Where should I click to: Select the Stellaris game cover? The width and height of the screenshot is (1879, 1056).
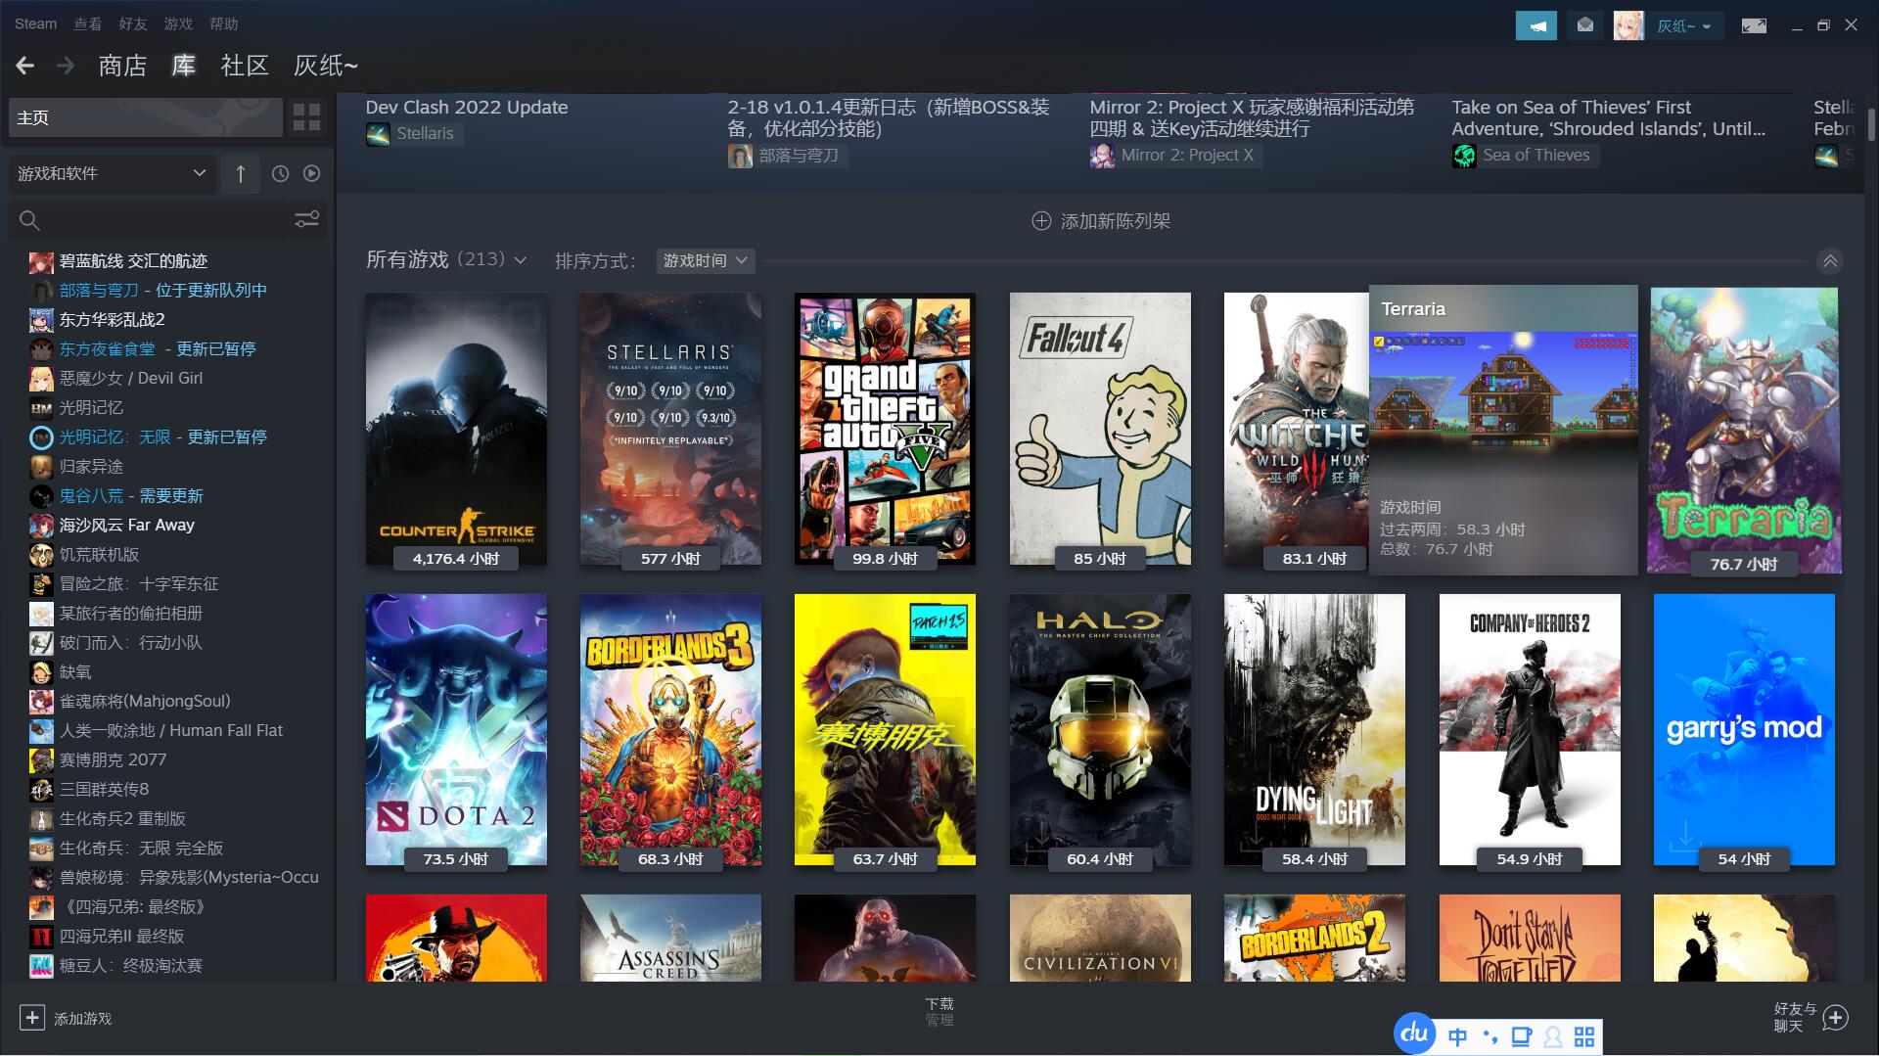[x=670, y=429]
